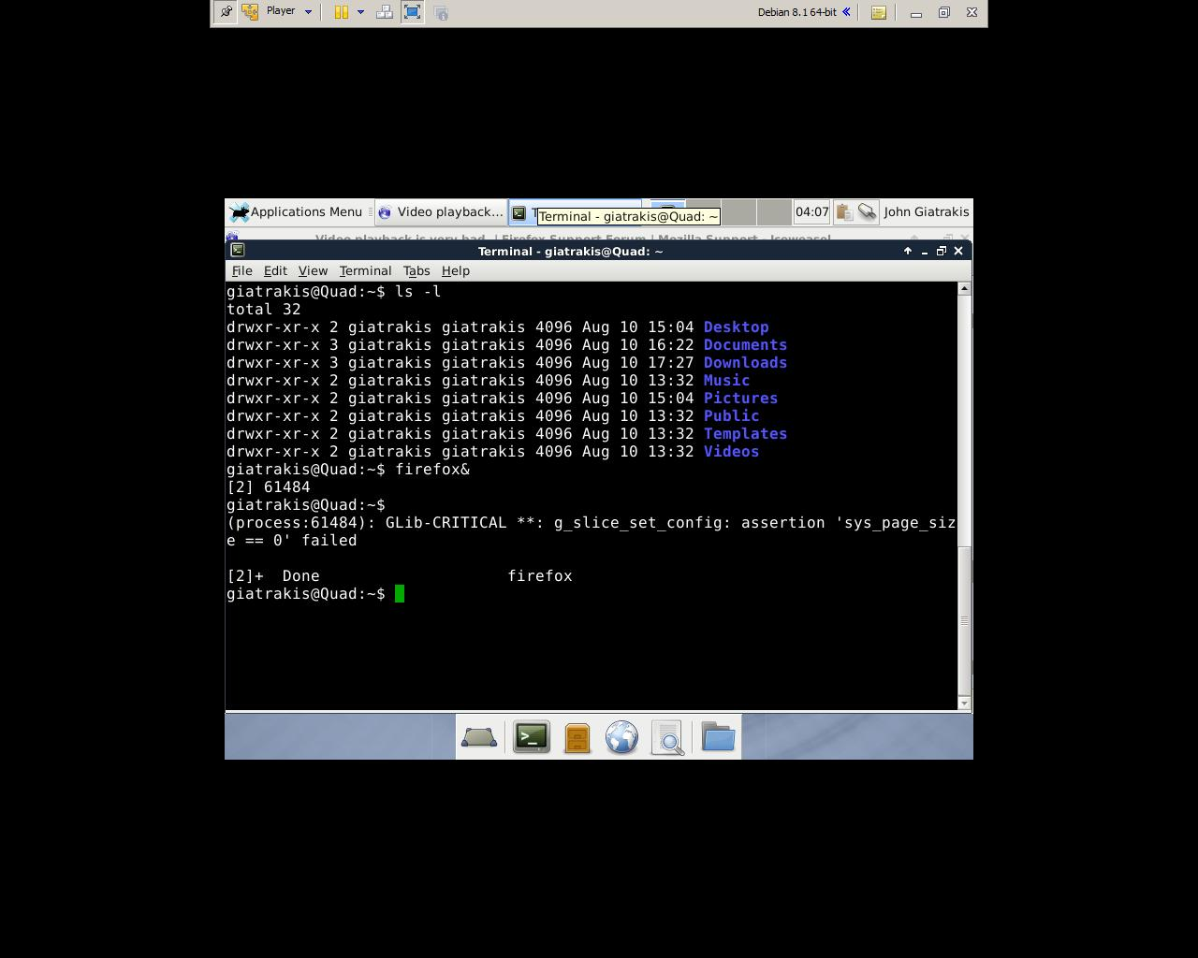Maximize the Terminal window
This screenshot has height=958, width=1198.
click(942, 251)
